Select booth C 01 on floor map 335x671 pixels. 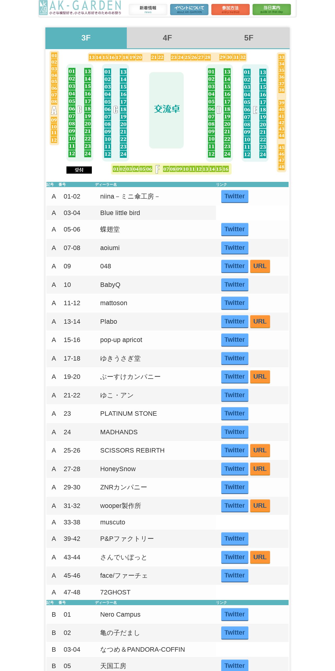[x=107, y=72]
